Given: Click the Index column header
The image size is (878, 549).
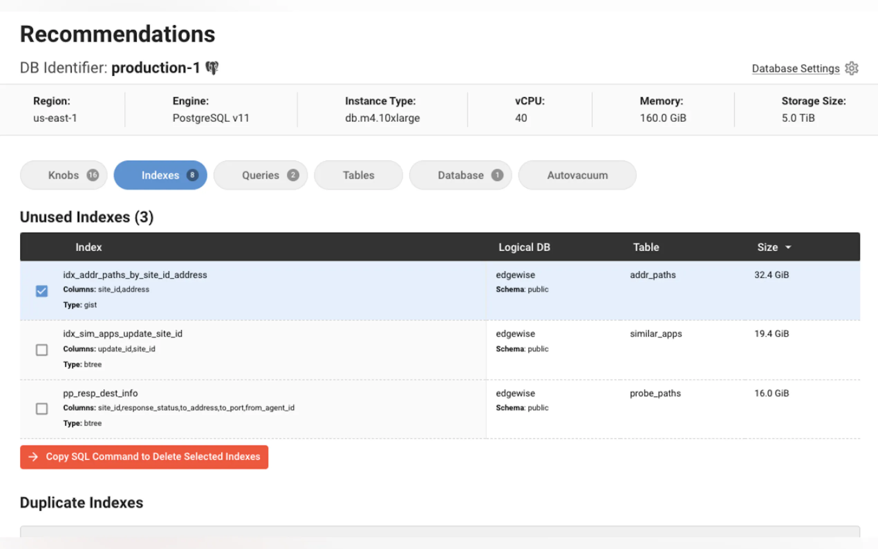Looking at the screenshot, I should pyautogui.click(x=88, y=247).
